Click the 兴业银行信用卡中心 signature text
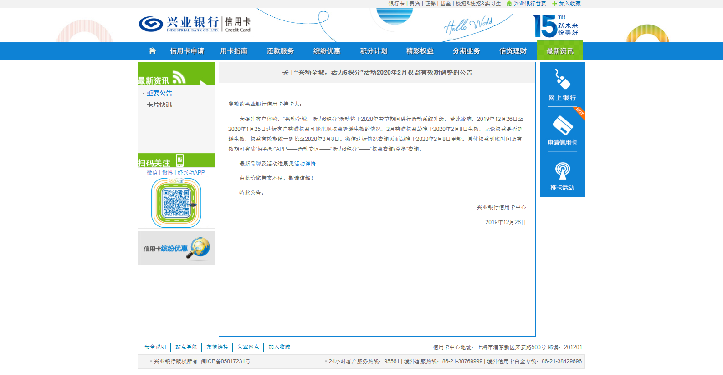Image resolution: width=723 pixels, height=375 pixels. click(x=502, y=207)
